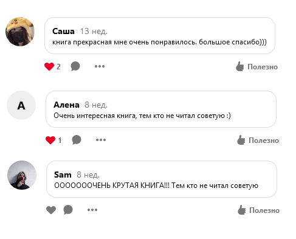The height and width of the screenshot is (239, 296).
Task: Open Sam's profile photo avatar
Action: pyautogui.click(x=22, y=175)
